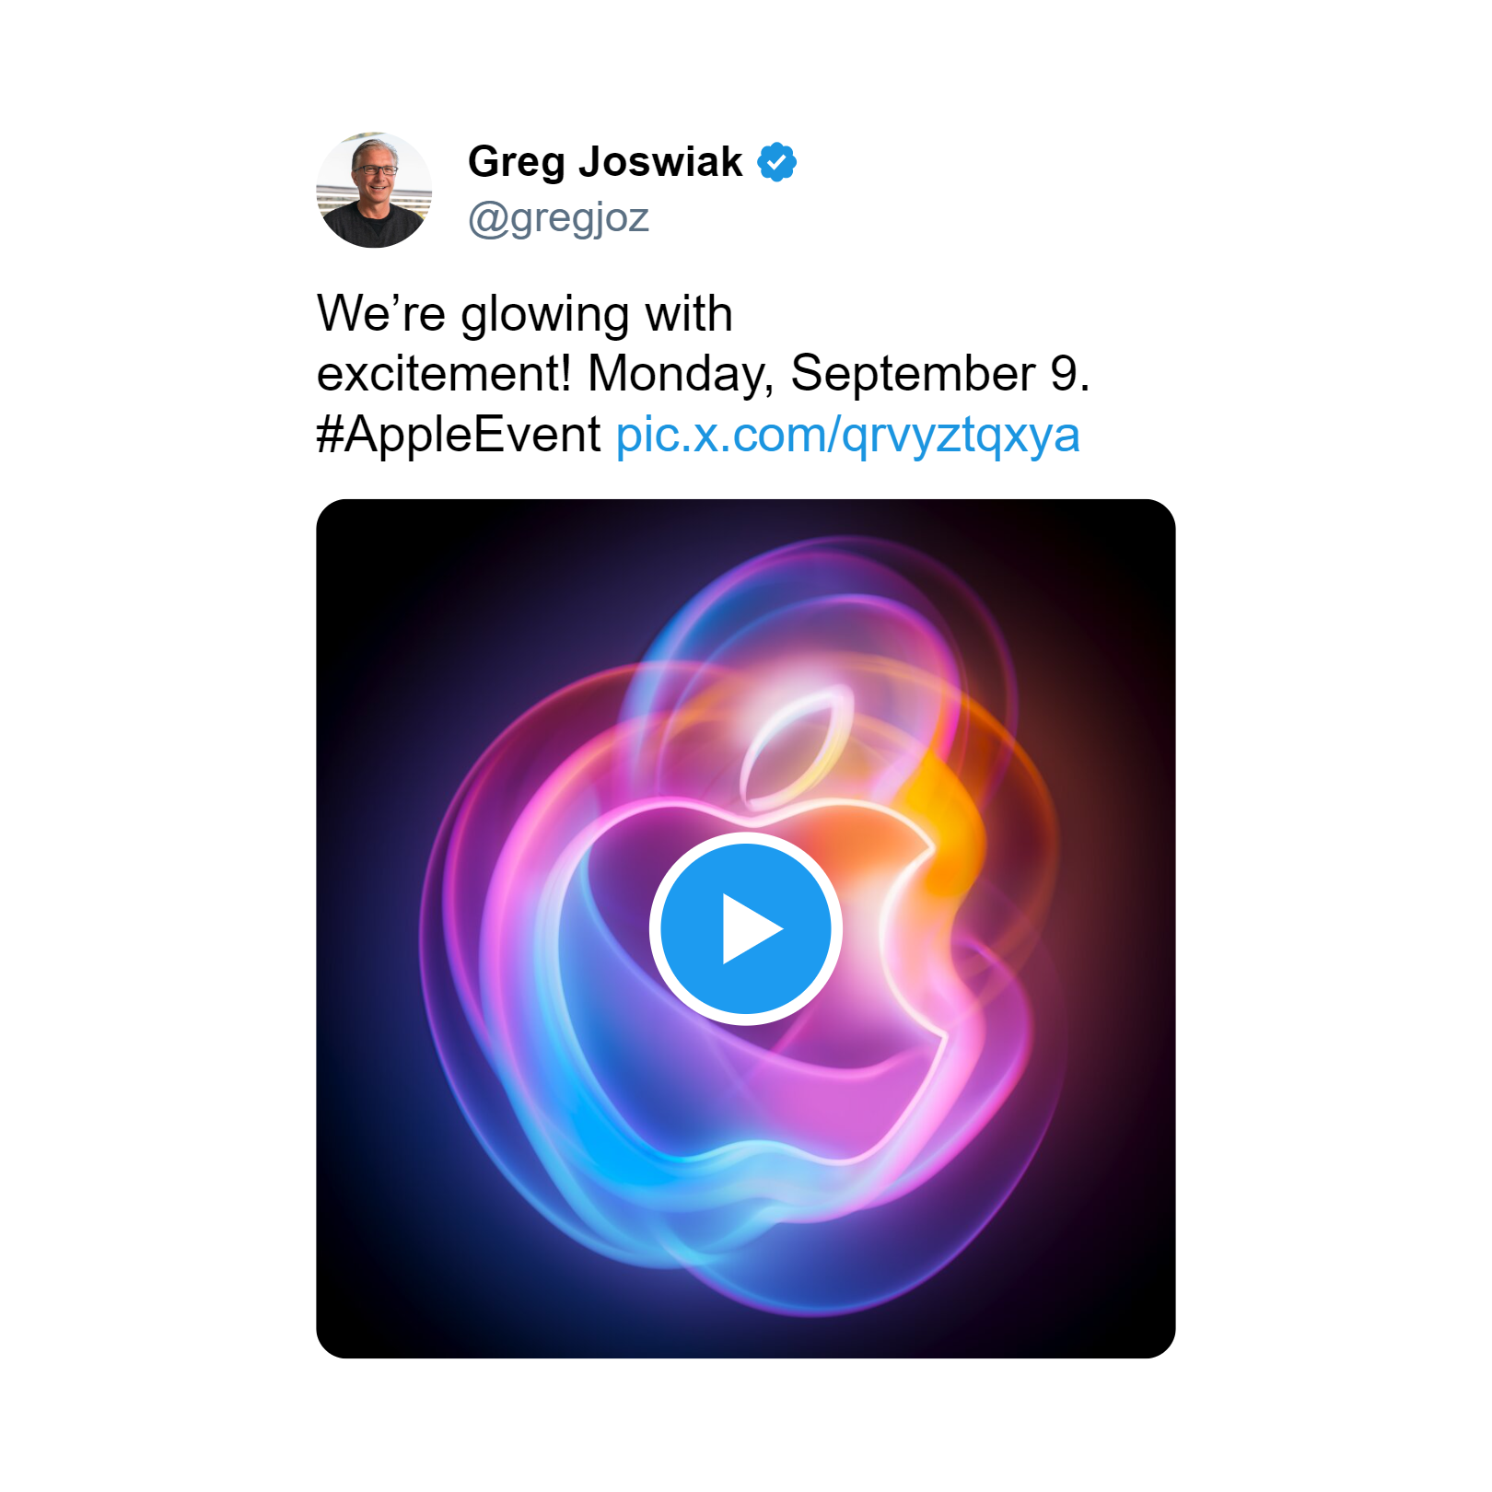Open Greg Joswiak's round profile photo
This screenshot has width=1492, height=1492.
tap(374, 190)
